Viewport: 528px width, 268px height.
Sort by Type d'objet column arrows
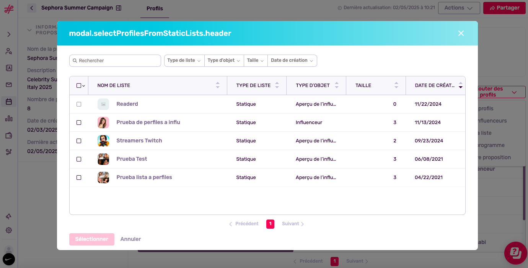click(x=337, y=86)
